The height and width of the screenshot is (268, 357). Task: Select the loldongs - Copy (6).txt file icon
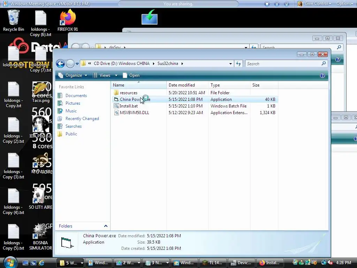pos(40,23)
